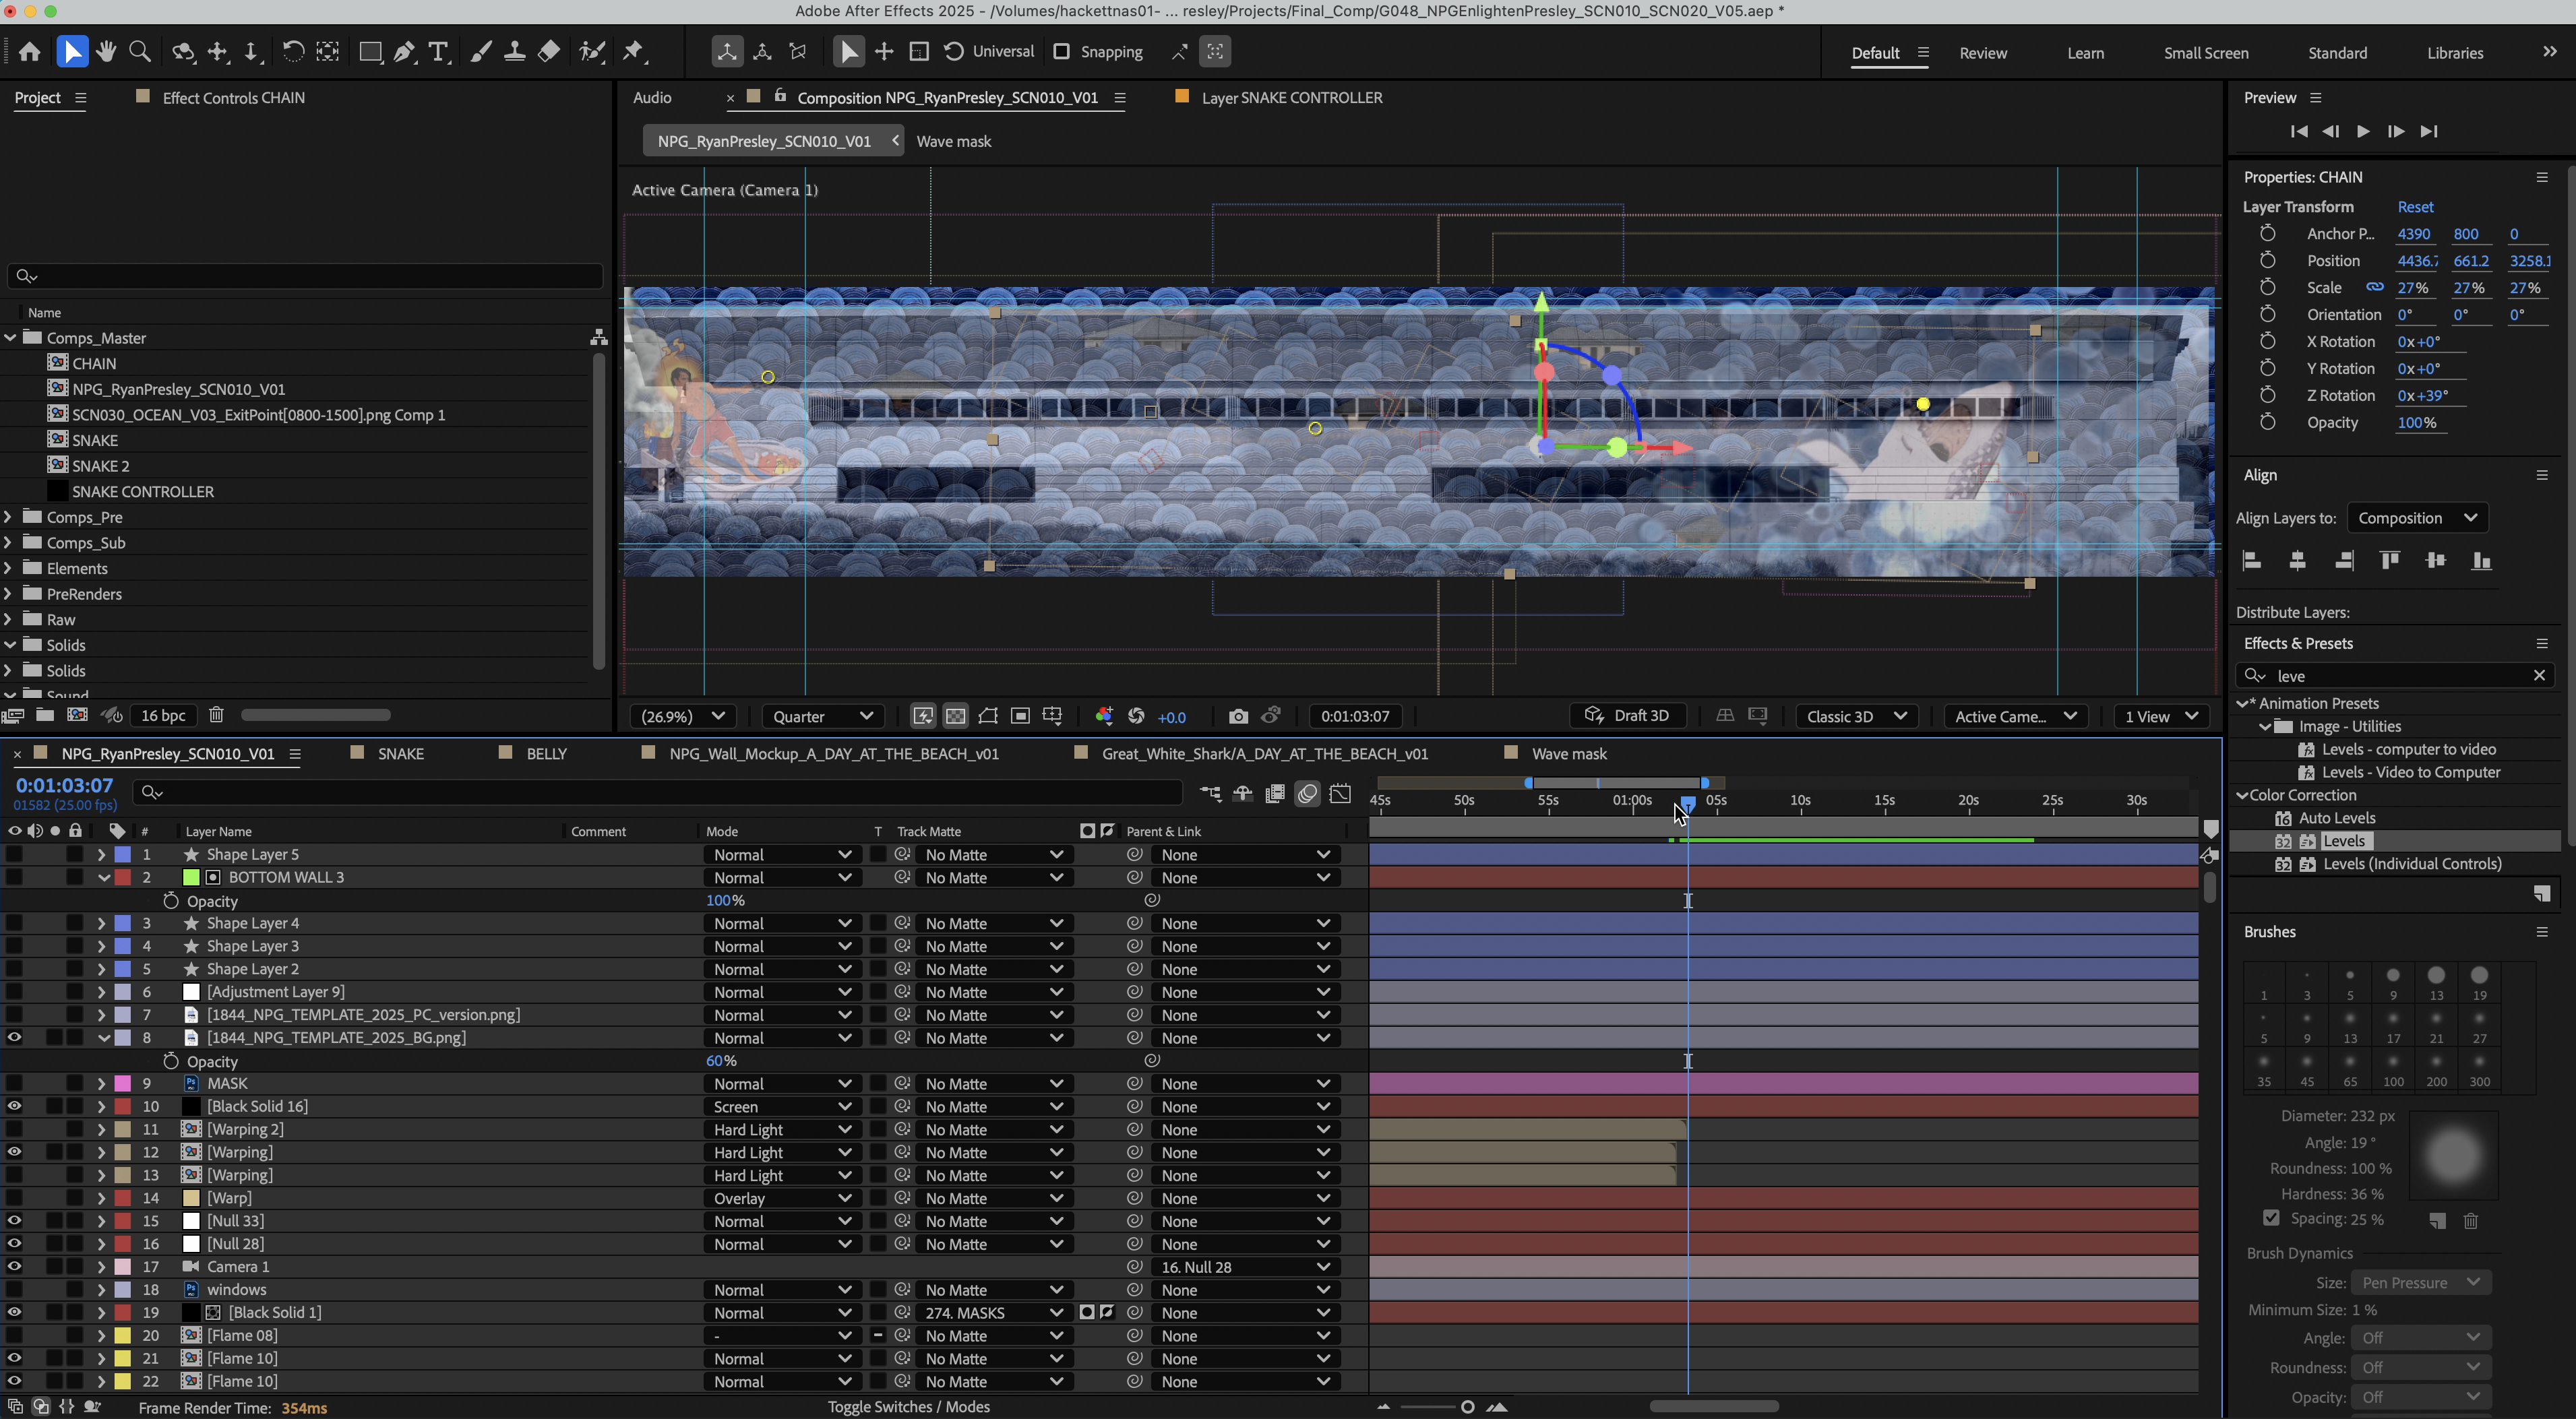Viewport: 2576px width, 1419px height.
Task: Click the region of interest icon
Action: click(1020, 716)
